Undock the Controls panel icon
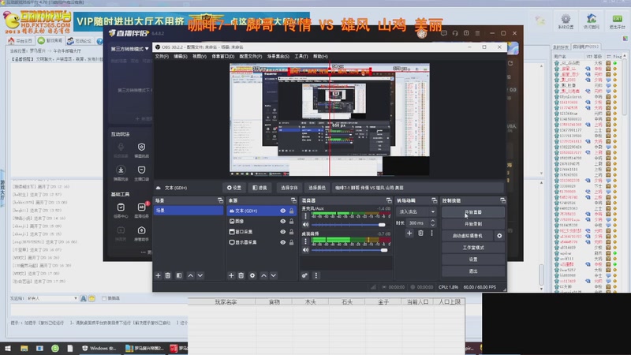 click(502, 200)
